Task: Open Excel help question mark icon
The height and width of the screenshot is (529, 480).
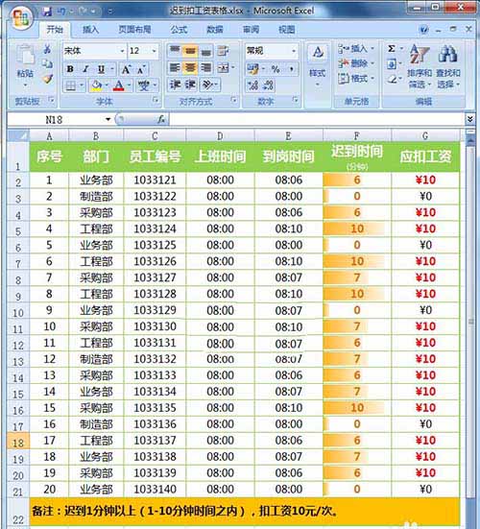Action: pos(423,30)
